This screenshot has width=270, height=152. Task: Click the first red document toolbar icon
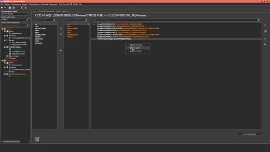[22, 8]
